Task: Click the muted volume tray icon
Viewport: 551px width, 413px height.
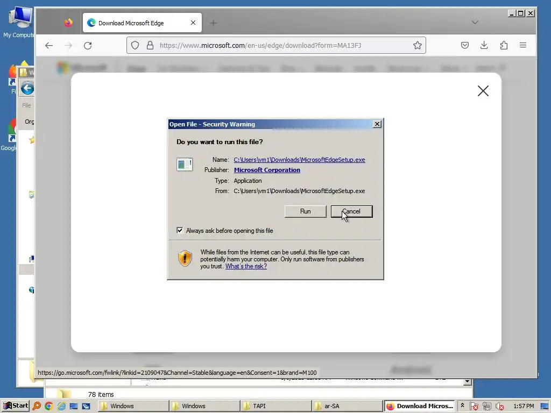Action: 499,407
